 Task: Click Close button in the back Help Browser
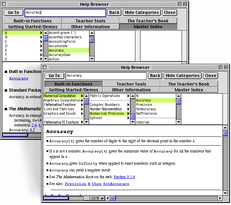[169, 13]
